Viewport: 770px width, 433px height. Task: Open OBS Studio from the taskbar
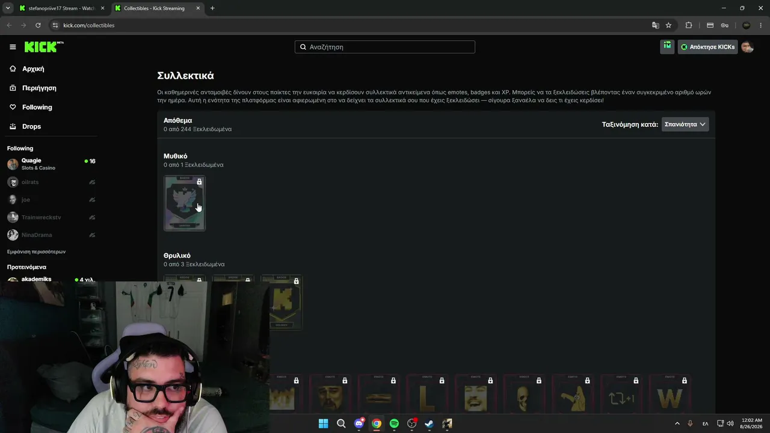point(411,423)
